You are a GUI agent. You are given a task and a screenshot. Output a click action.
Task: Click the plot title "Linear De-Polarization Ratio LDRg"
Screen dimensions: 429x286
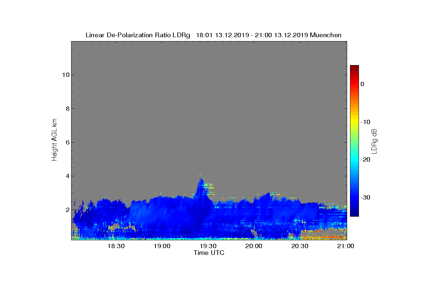pos(138,35)
